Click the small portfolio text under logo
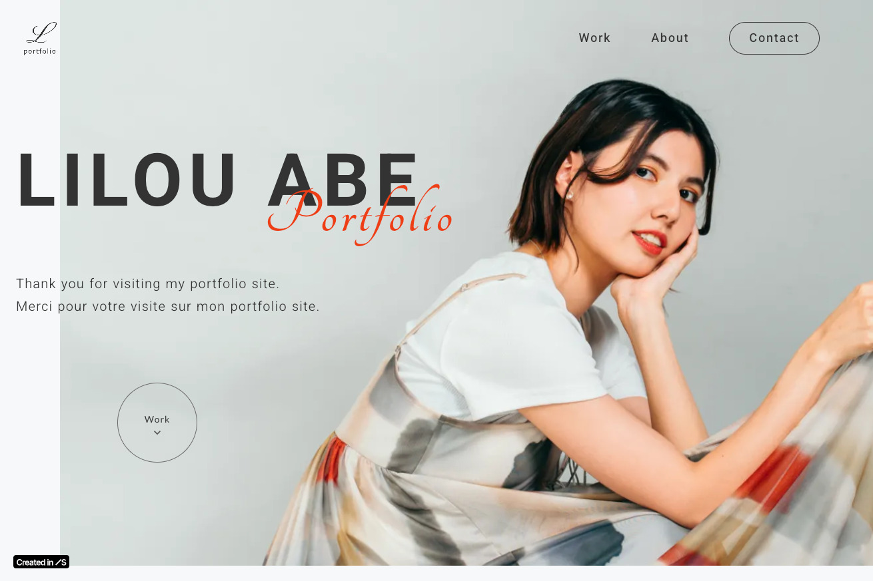This screenshot has height=581, width=873. [40, 51]
